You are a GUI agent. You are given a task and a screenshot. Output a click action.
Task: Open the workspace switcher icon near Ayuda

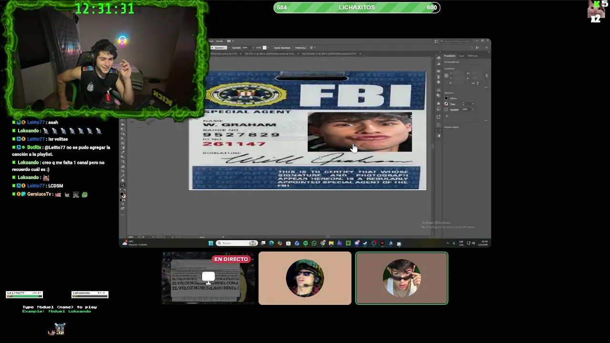tap(231, 41)
